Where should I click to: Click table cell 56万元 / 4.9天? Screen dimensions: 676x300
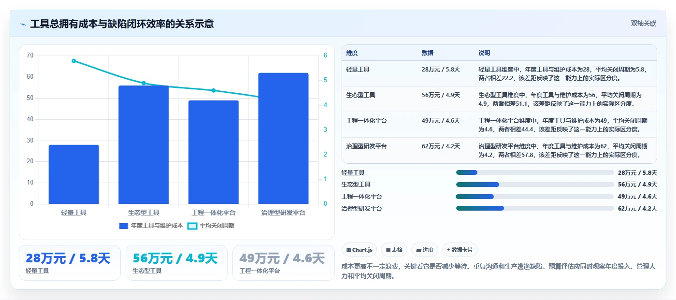[441, 95]
